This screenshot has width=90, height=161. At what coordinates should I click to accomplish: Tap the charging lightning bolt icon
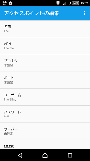coord(70,3)
